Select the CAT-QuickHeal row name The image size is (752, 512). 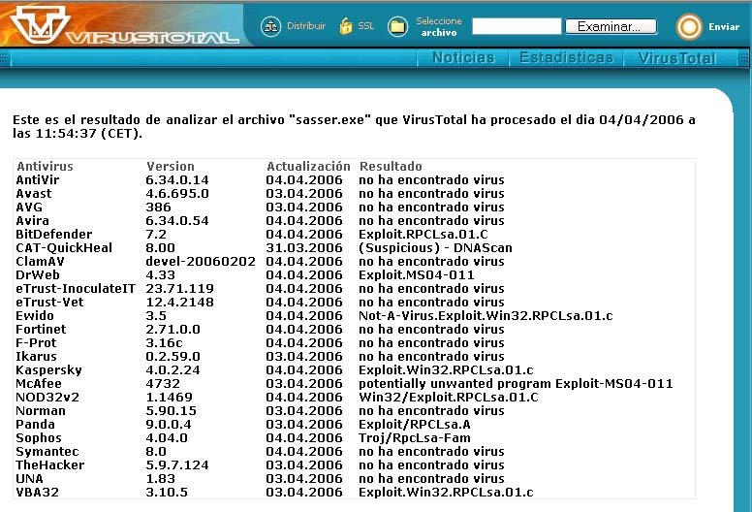[64, 247]
